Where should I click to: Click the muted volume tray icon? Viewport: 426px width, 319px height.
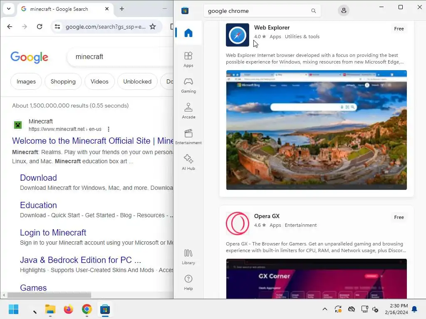(375, 309)
